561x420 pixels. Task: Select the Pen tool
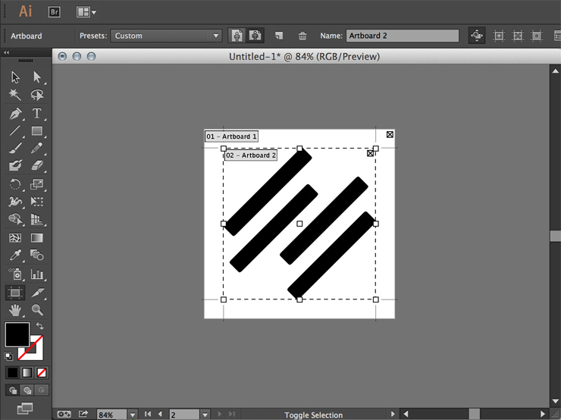(15, 114)
